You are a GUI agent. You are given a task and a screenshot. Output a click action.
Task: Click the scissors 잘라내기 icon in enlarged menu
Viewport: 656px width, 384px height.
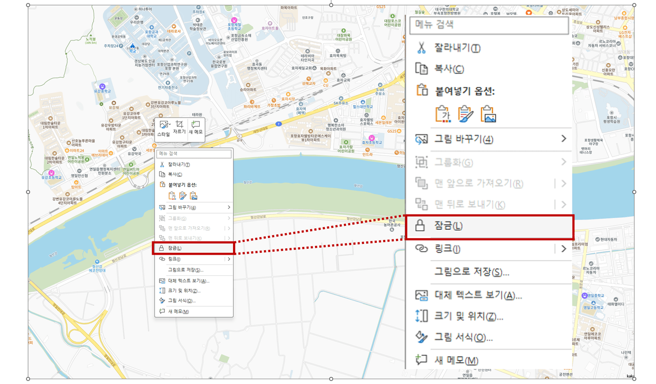point(421,48)
